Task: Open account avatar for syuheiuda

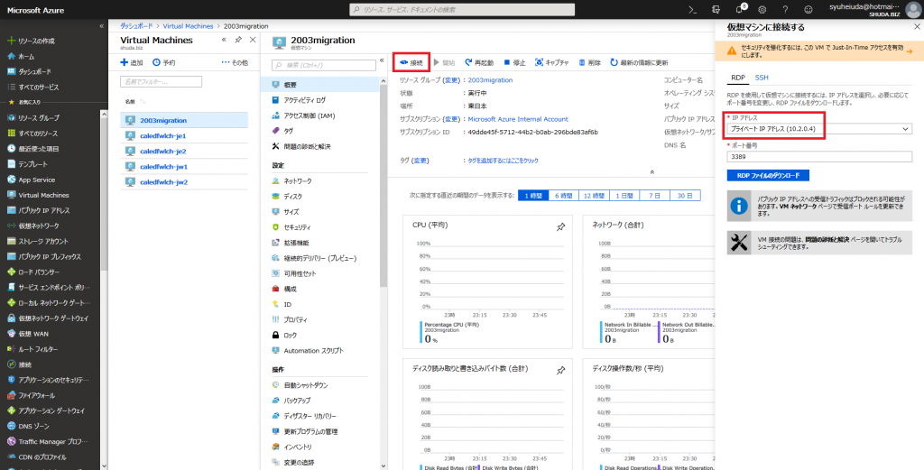Action: tap(912, 9)
